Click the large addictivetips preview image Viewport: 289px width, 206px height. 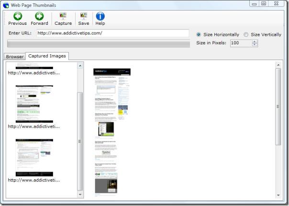coord(112,133)
